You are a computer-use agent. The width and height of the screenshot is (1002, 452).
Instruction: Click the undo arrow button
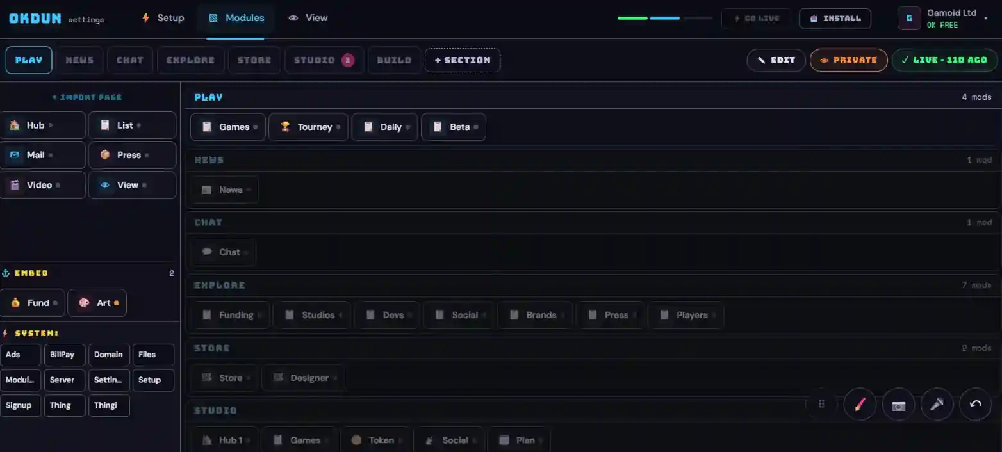975,404
